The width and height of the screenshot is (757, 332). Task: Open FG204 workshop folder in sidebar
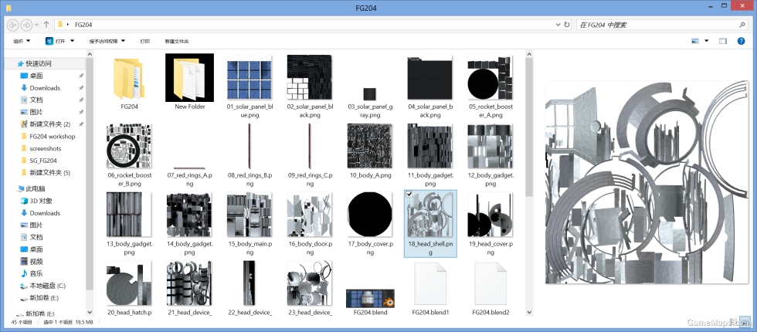(53, 137)
